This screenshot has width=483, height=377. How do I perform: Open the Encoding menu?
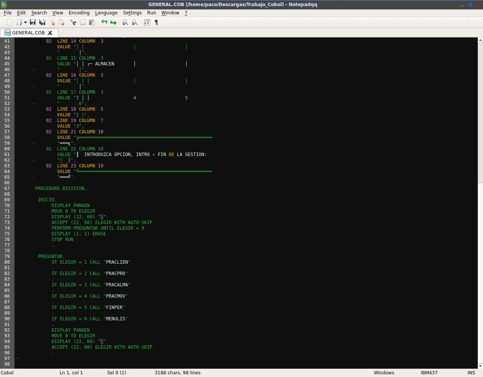[x=79, y=12]
